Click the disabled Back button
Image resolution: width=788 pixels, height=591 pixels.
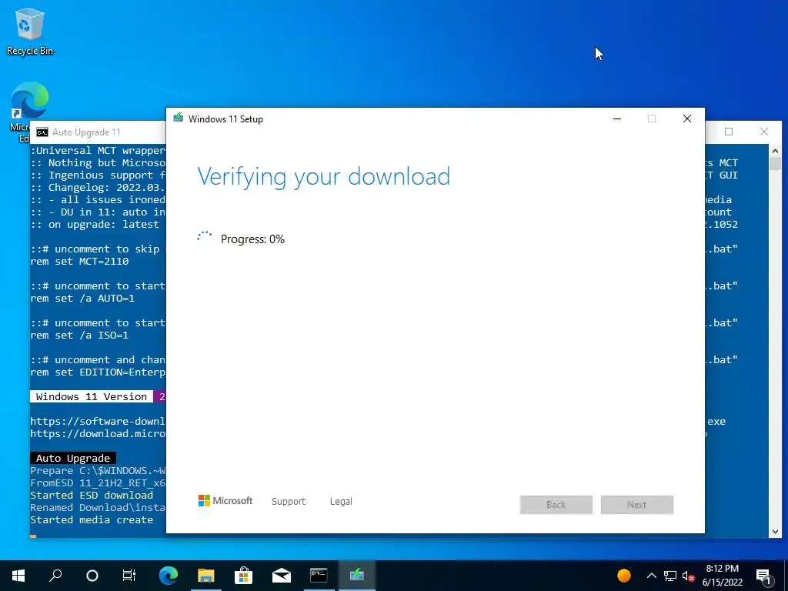556,505
